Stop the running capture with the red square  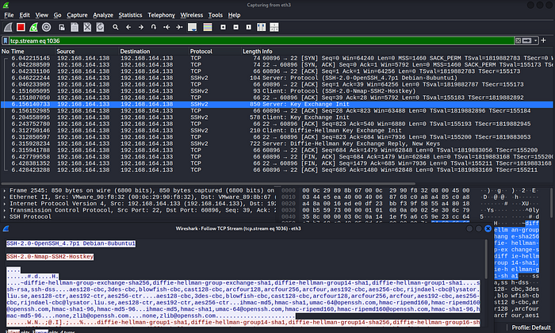pos(21,27)
